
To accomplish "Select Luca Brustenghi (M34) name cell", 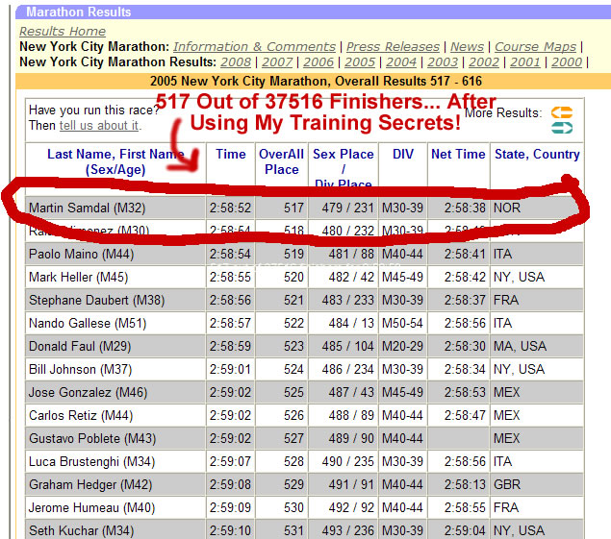I will coord(115,461).
